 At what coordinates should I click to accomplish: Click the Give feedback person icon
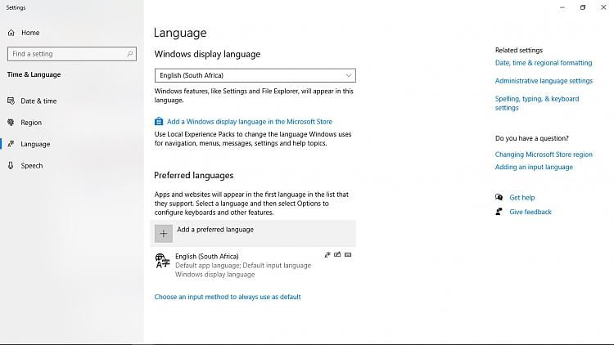click(499, 212)
